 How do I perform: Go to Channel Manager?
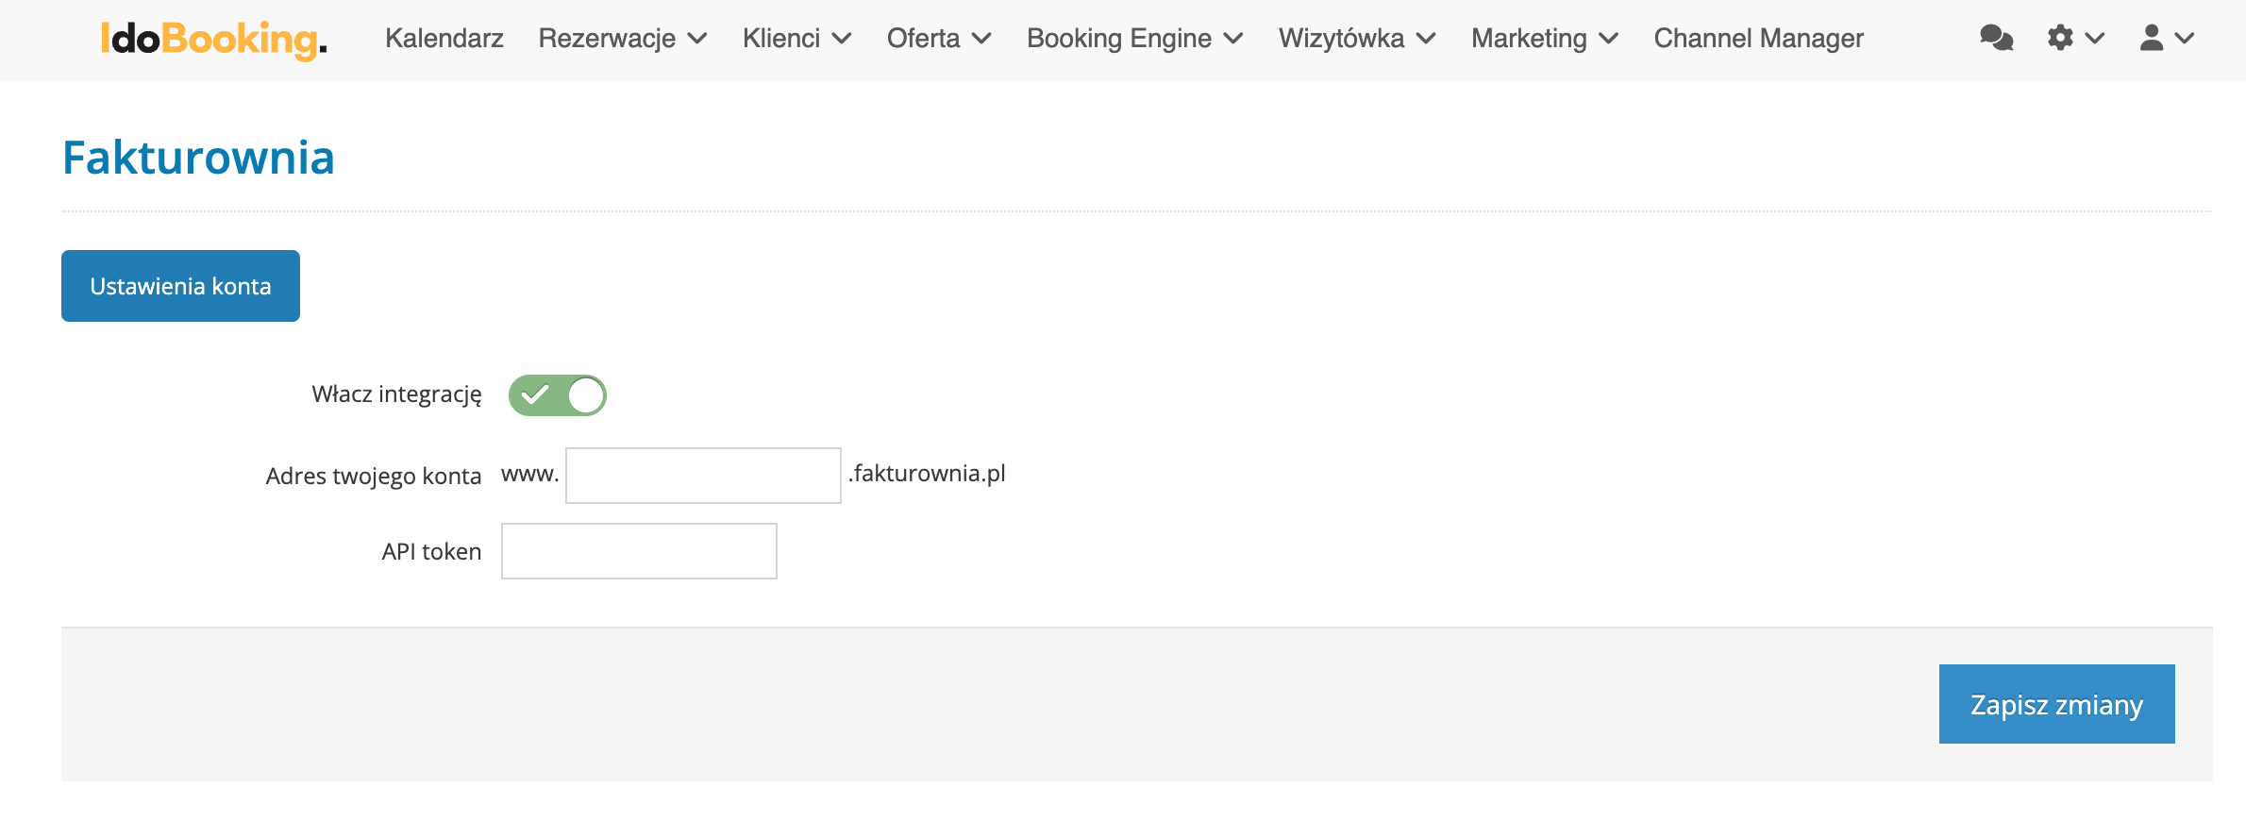click(1758, 39)
